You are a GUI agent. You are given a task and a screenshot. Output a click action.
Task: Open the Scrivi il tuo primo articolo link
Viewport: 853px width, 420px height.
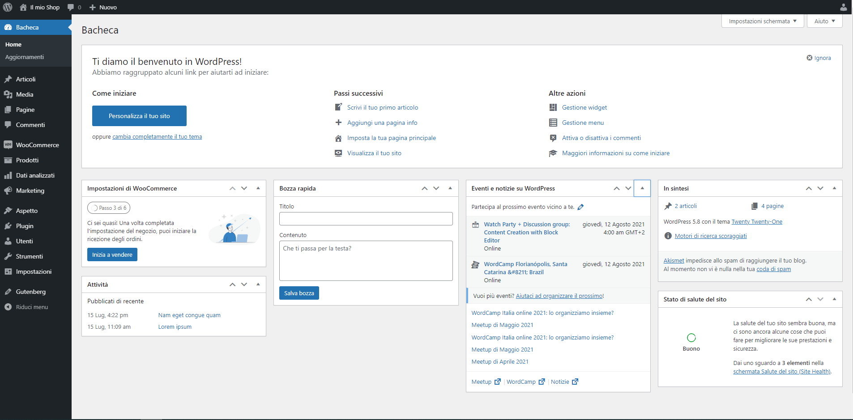(382, 107)
